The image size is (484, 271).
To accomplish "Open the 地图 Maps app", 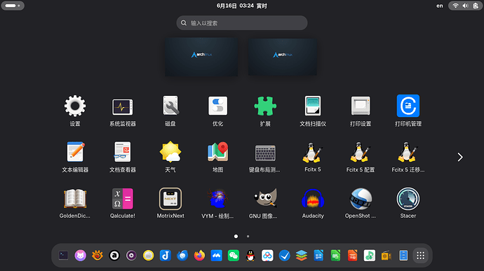I will (218, 152).
